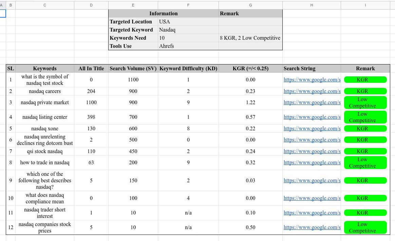Click the "Keywords" column header cell

pos(45,68)
